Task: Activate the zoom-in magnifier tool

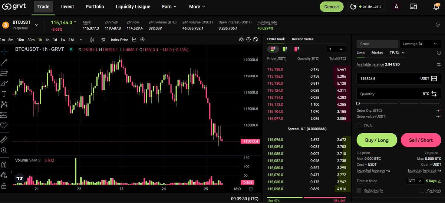Action: click(x=4, y=150)
